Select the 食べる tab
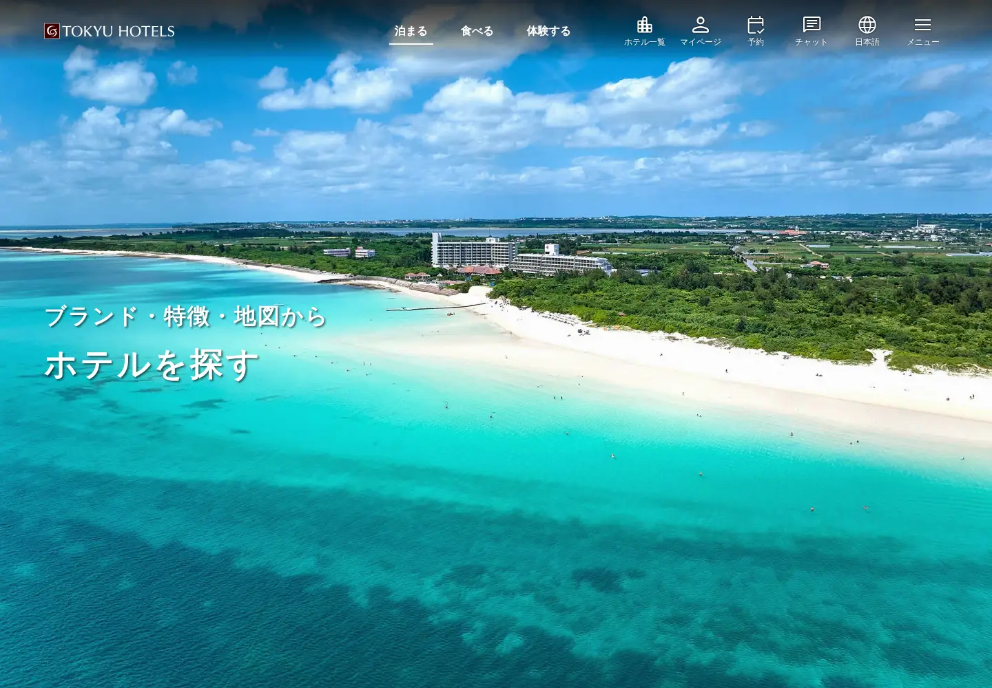992x688 pixels. 477,31
